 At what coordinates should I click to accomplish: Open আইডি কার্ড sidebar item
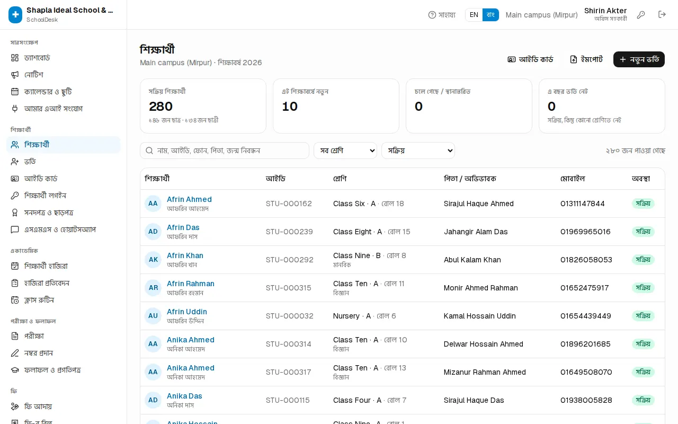pyautogui.click(x=64, y=179)
